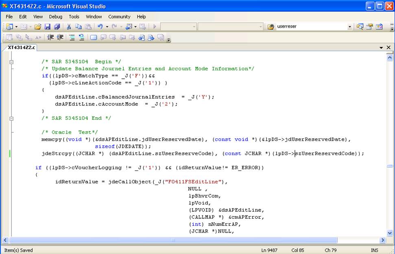Click the rightmost icon on the top toolbar
The height and width of the screenshot is (254, 395).
click(379, 26)
